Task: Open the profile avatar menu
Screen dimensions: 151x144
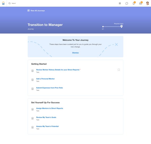Action: pyautogui.click(x=148, y=3)
